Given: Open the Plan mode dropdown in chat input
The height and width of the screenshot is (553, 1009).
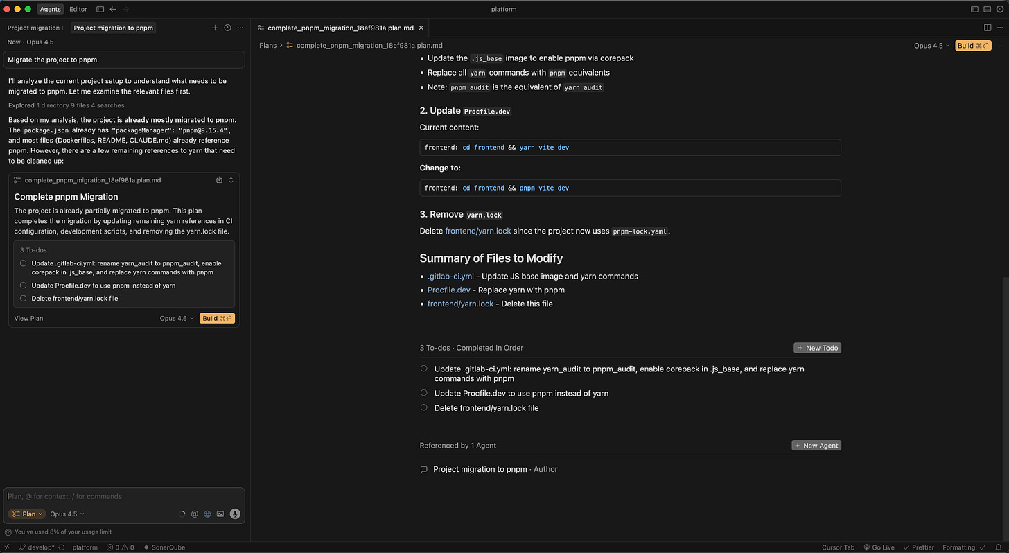Looking at the screenshot, I should [x=28, y=514].
